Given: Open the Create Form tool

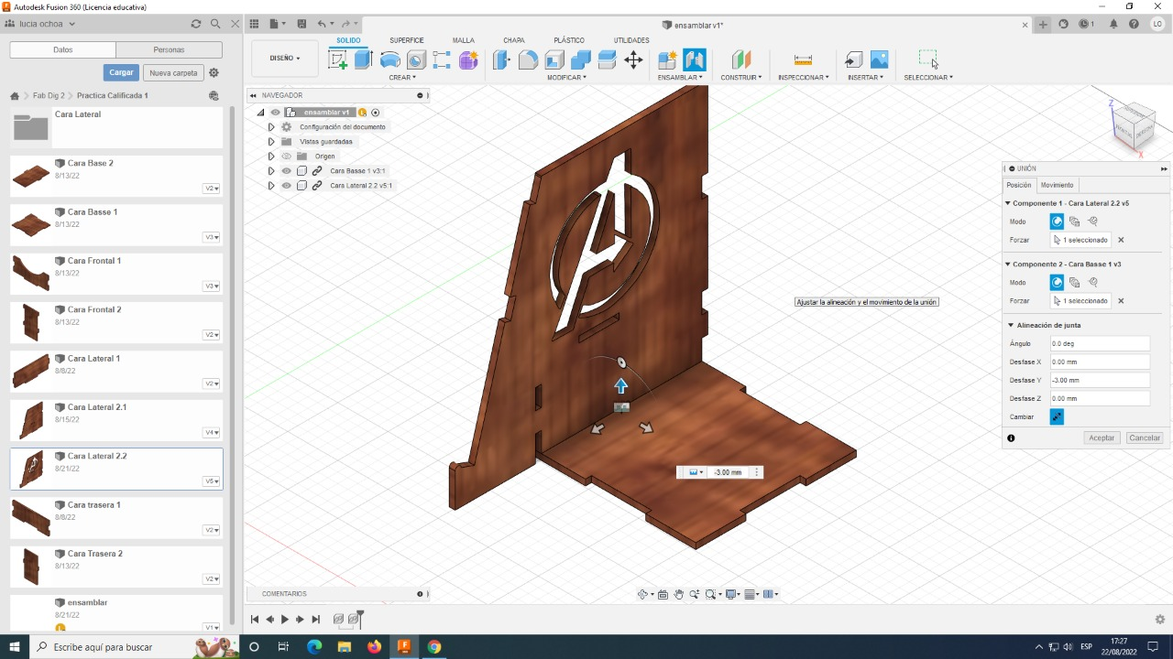Looking at the screenshot, I should pyautogui.click(x=468, y=60).
